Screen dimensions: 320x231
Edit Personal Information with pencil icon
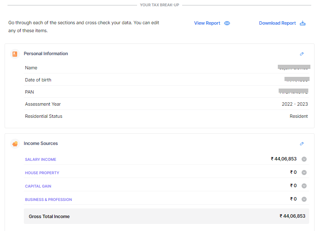(x=302, y=54)
